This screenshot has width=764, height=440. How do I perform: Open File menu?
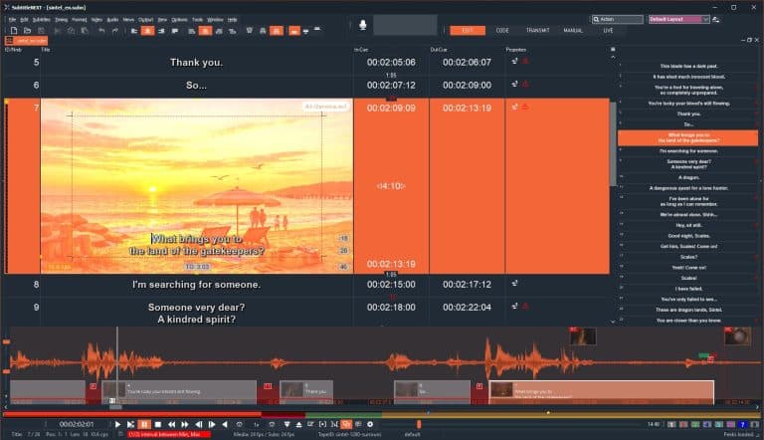[12, 20]
